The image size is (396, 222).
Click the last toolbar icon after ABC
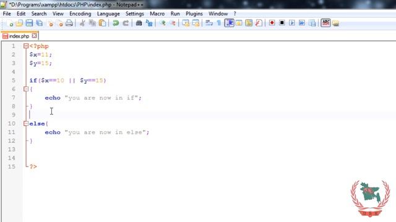335,23
